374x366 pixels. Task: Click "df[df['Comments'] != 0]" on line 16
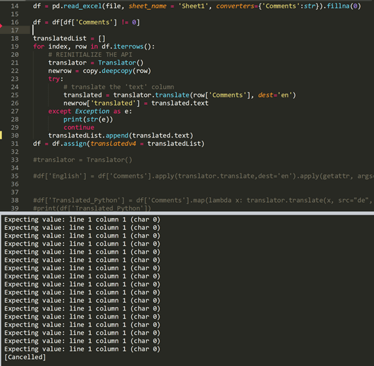click(x=96, y=22)
